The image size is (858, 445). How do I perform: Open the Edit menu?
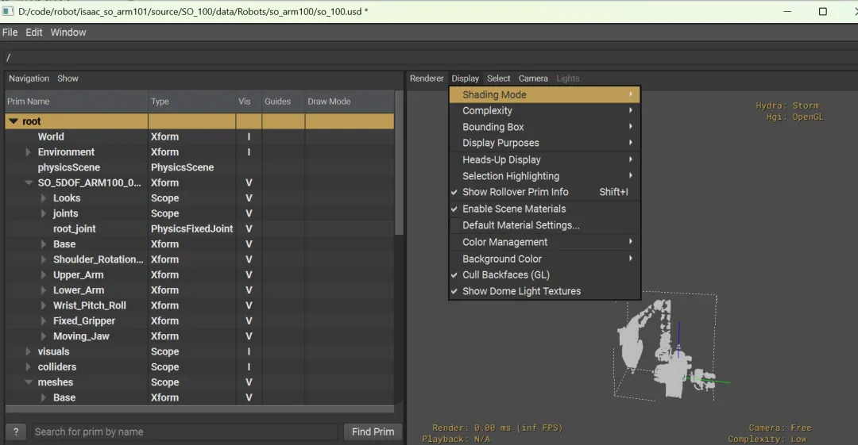34,33
